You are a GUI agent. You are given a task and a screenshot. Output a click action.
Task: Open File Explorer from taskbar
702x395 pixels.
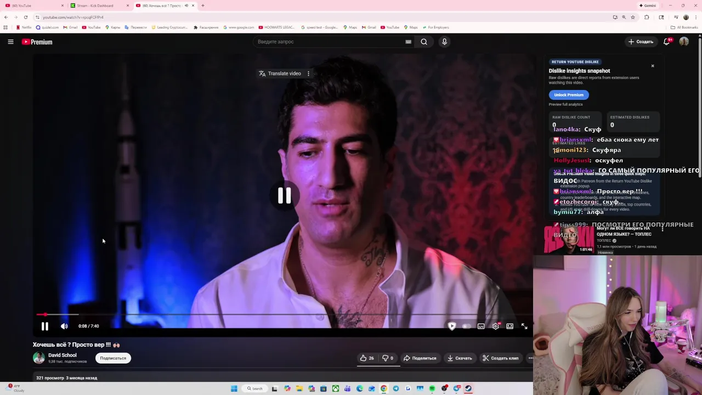(299, 388)
